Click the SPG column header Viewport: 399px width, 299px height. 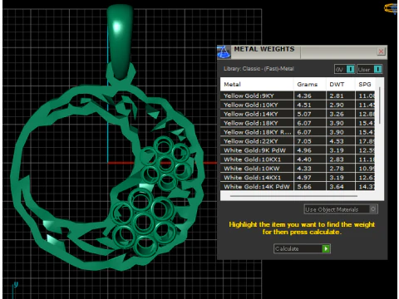pyautogui.click(x=365, y=84)
